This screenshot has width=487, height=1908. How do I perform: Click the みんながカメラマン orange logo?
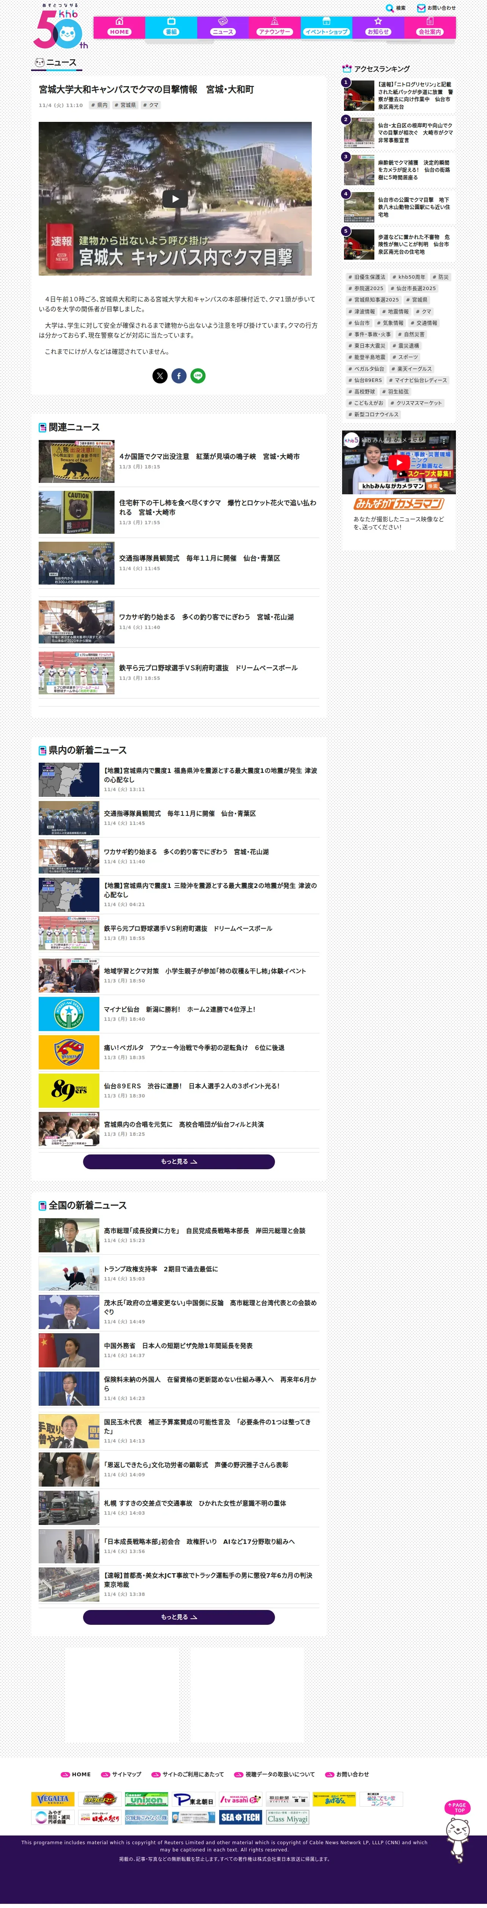tap(398, 504)
